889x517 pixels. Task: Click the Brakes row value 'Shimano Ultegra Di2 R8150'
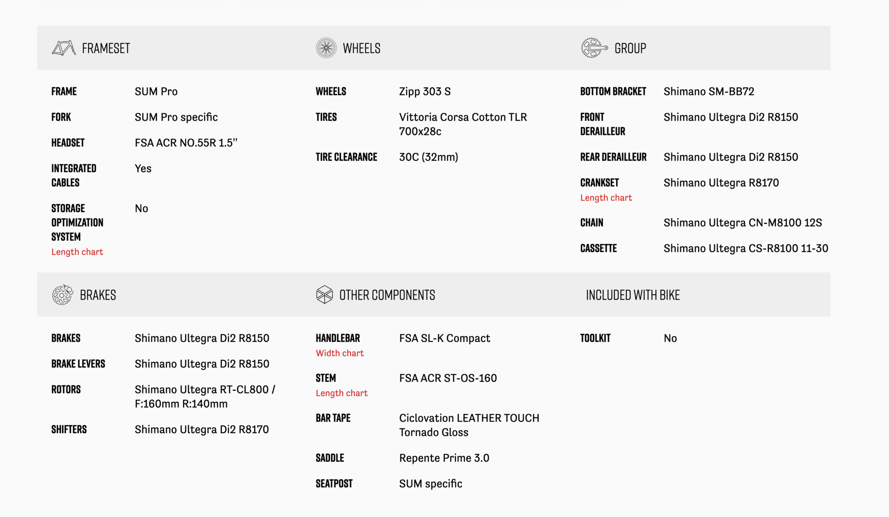coord(202,338)
